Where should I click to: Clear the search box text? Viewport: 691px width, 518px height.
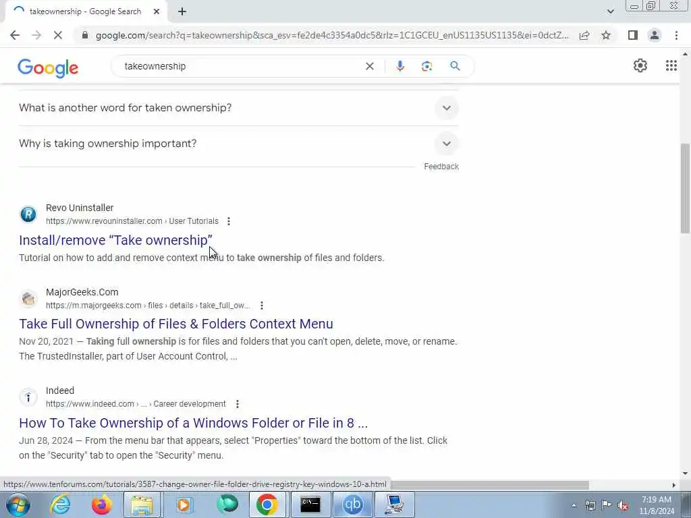click(x=370, y=66)
